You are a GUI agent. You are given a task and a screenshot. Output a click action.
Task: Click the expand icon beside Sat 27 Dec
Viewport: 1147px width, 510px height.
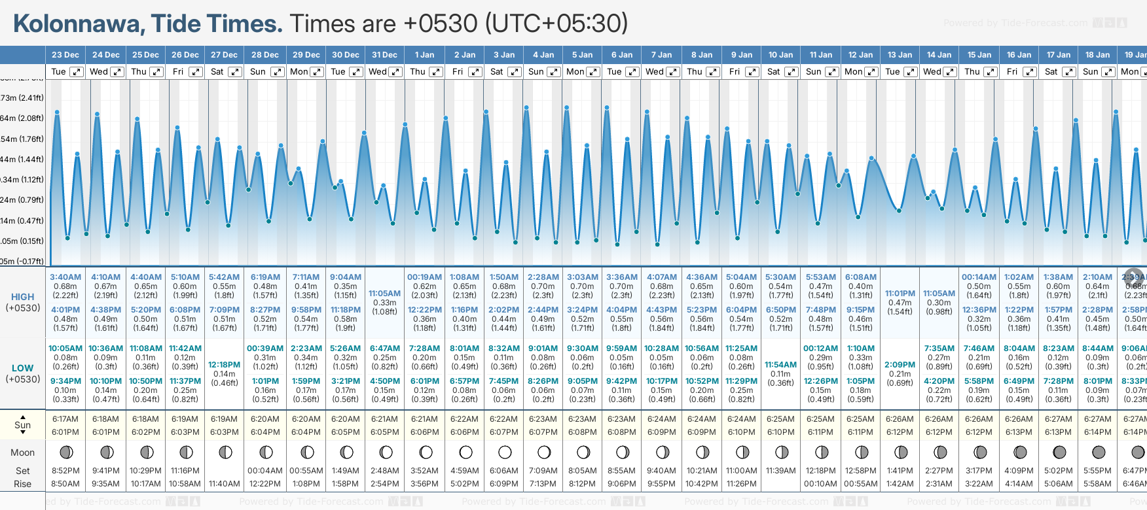coord(234,72)
